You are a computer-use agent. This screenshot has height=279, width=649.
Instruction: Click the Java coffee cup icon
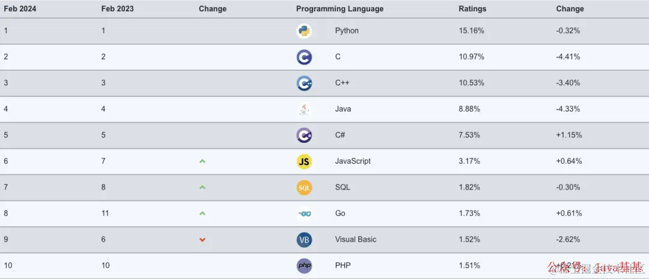point(304,109)
